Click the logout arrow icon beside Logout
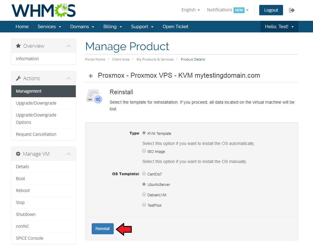 tap(292, 10)
